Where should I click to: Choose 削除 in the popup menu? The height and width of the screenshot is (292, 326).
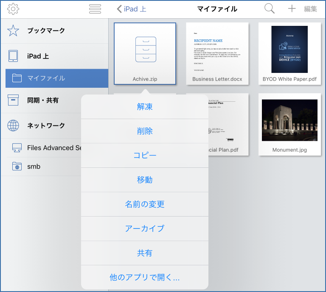point(145,131)
